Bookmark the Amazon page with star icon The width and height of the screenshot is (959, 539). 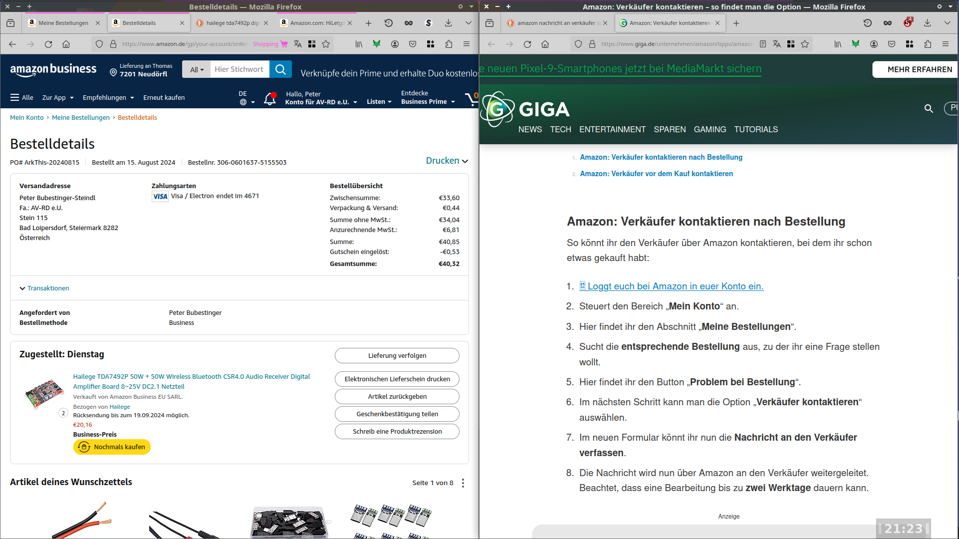[x=326, y=44]
